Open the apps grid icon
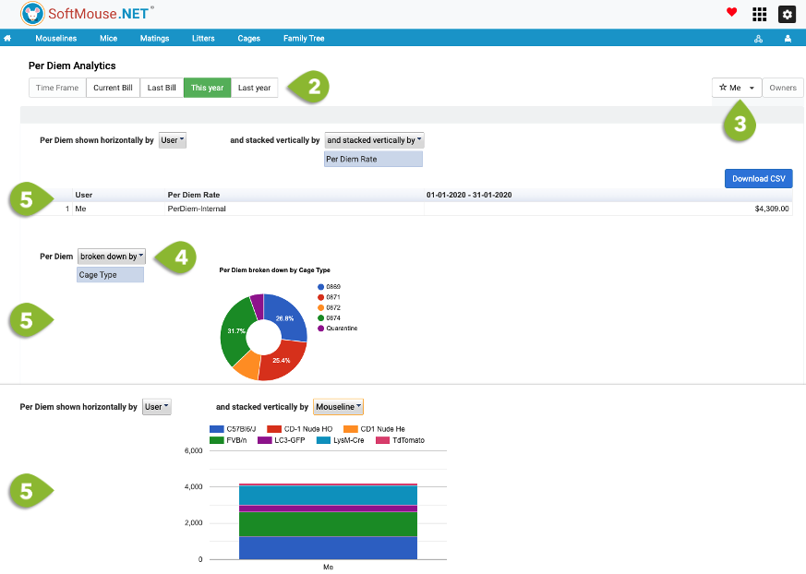This screenshot has height=574, width=806. pos(759,15)
